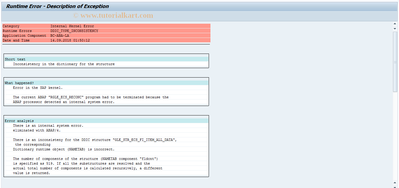Select the 'Date and Time' label

click(16, 40)
